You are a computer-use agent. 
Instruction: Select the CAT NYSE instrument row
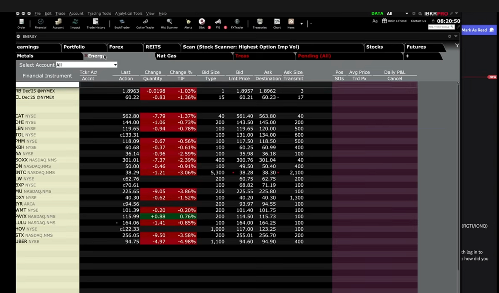tap(217, 116)
